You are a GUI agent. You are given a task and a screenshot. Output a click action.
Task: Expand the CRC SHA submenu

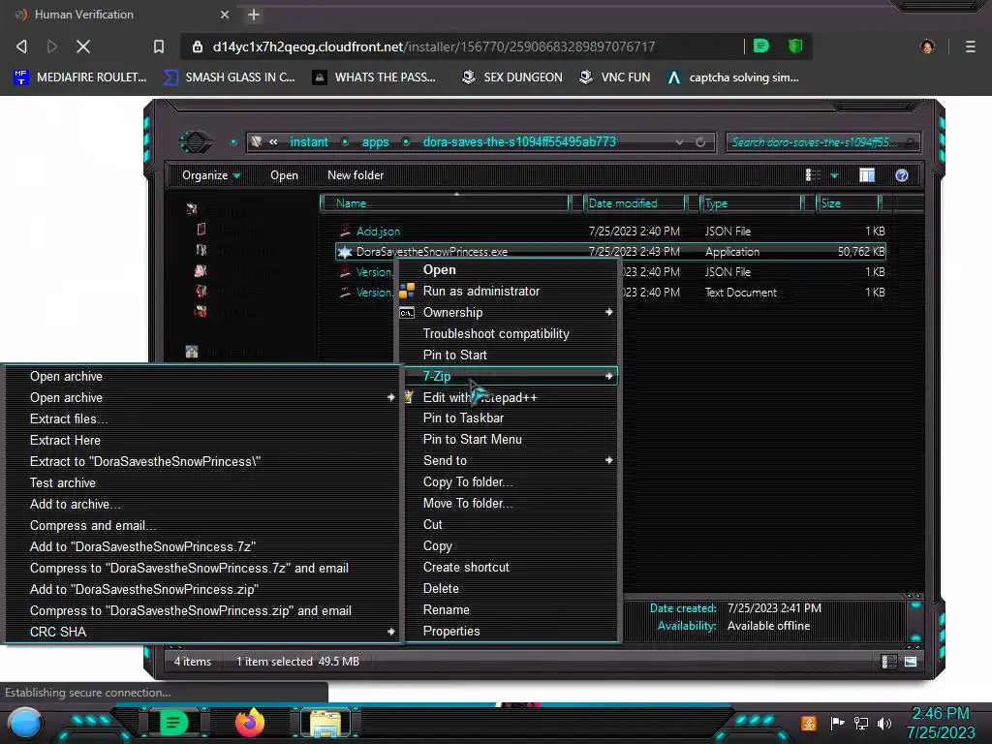(x=202, y=632)
